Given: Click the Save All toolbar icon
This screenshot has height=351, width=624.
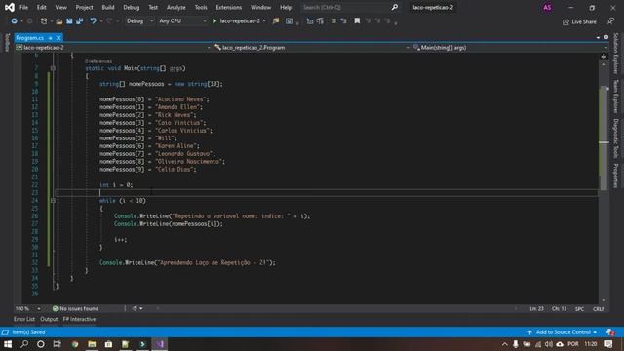Looking at the screenshot, I should click(80, 21).
